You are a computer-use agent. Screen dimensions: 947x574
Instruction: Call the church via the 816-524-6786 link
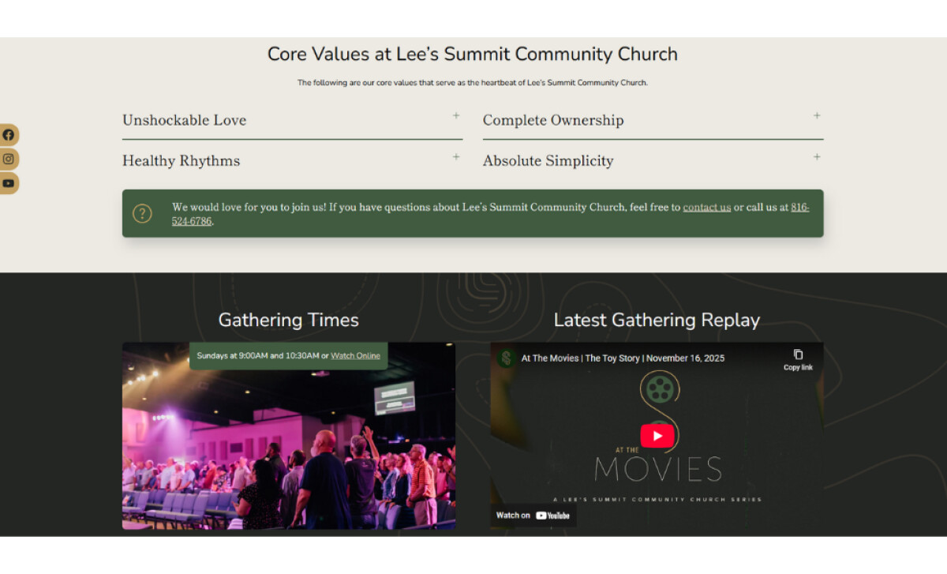tap(799, 207)
